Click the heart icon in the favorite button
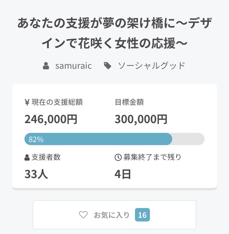This screenshot has height=234, width=229. (x=83, y=215)
